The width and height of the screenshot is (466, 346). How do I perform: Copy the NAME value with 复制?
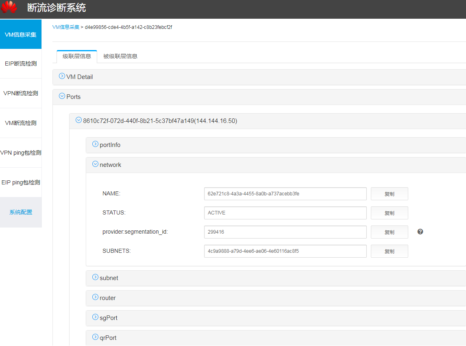[389, 194]
